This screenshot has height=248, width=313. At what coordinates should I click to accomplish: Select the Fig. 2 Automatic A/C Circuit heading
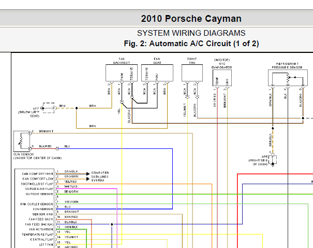(x=191, y=44)
